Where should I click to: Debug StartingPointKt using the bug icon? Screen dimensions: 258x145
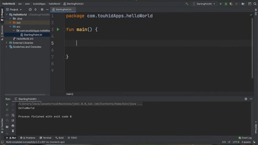(226, 4)
